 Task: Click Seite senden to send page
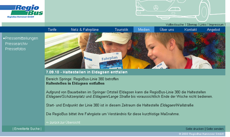point(215,129)
